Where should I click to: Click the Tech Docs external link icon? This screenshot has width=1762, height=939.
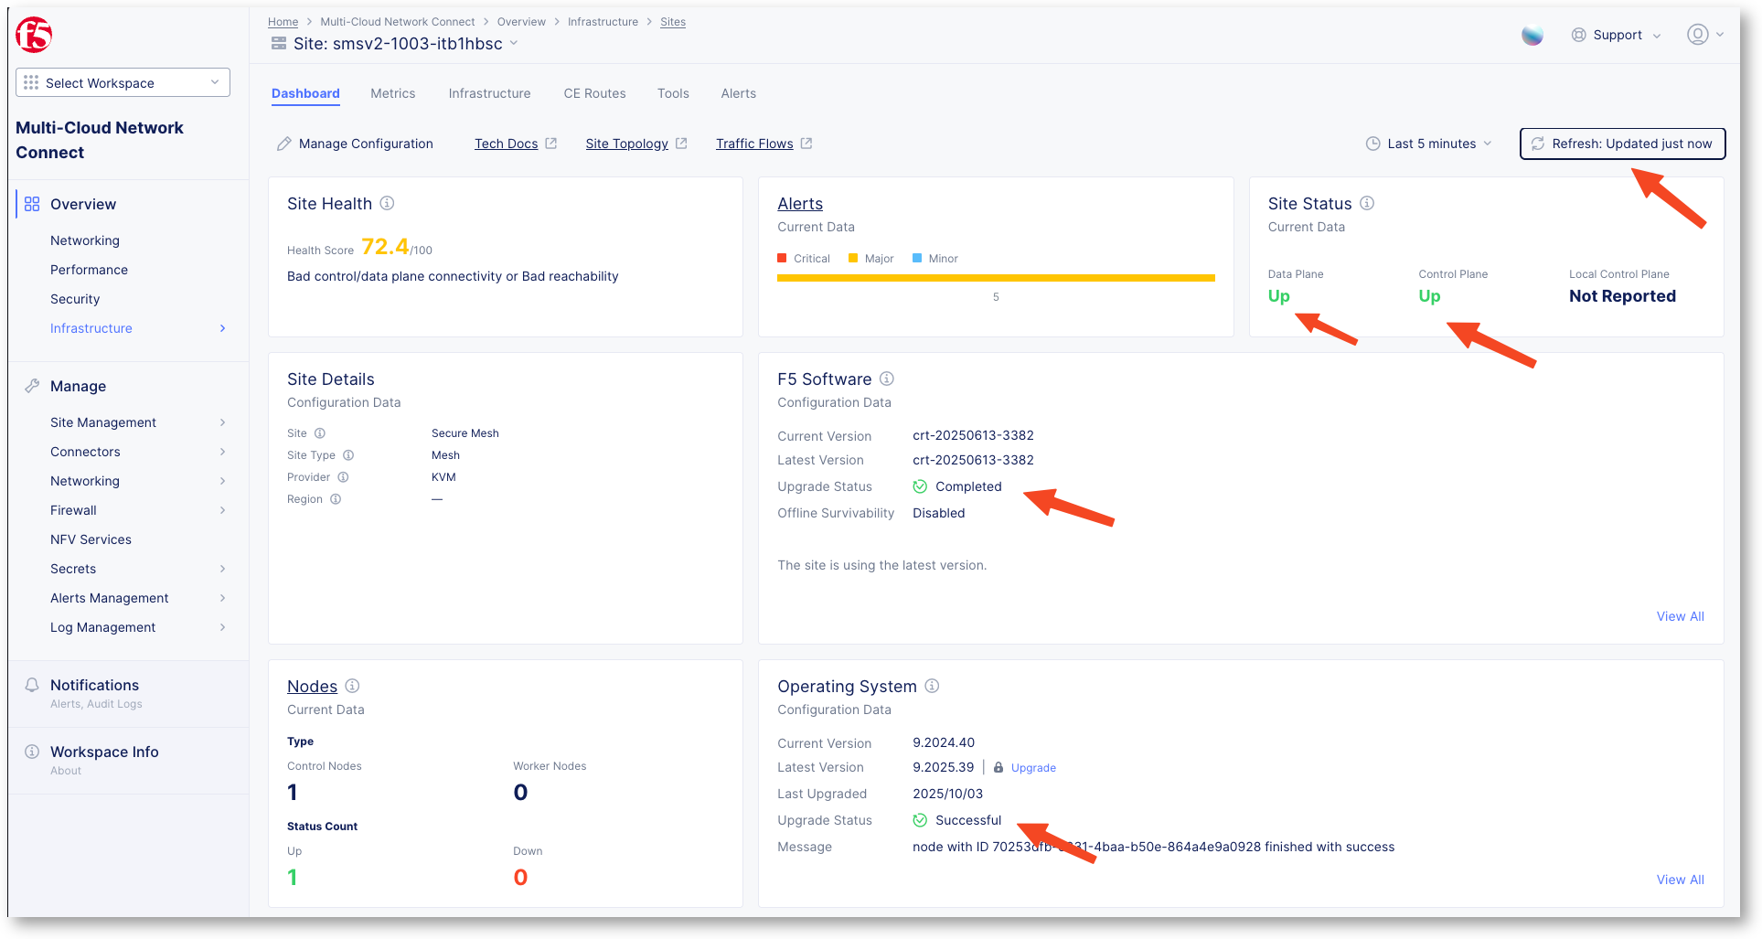pos(551,144)
